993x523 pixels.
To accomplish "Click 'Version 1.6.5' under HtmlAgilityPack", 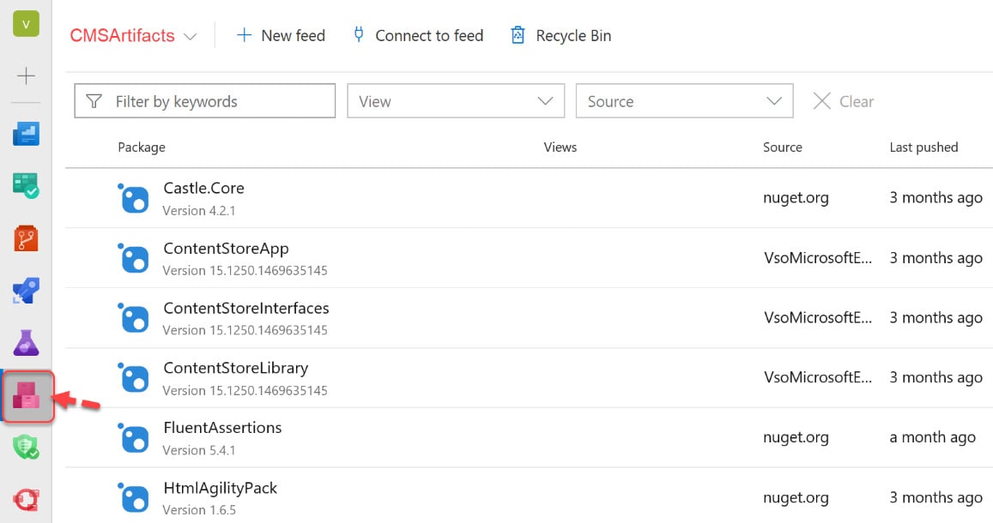I will pyautogui.click(x=199, y=510).
